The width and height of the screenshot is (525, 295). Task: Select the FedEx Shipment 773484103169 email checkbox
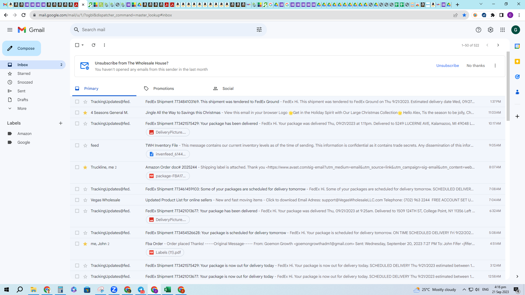point(77,102)
